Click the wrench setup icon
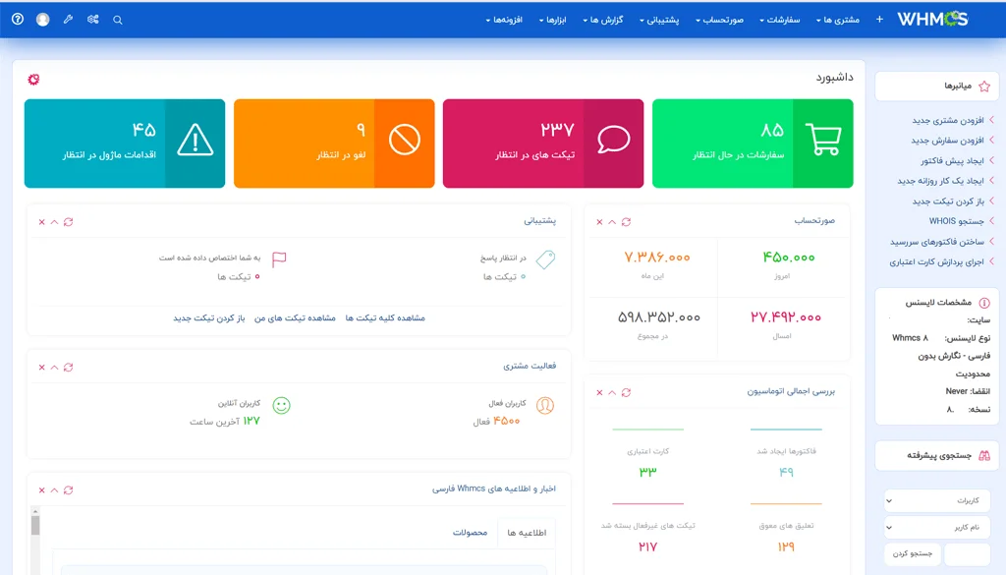This screenshot has width=1006, height=575. point(68,19)
